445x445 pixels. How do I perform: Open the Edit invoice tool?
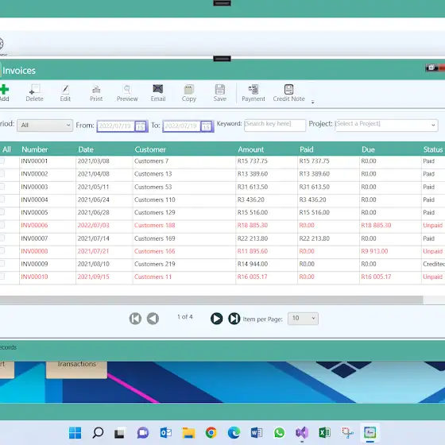[65, 93]
